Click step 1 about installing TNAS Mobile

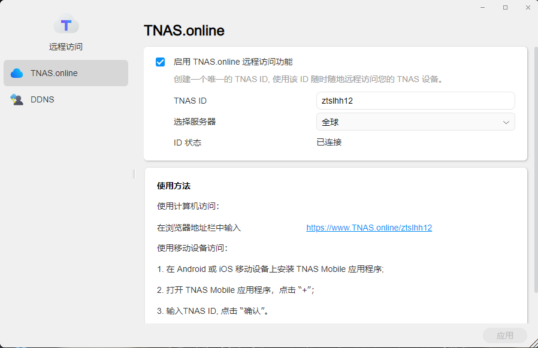coord(270,269)
